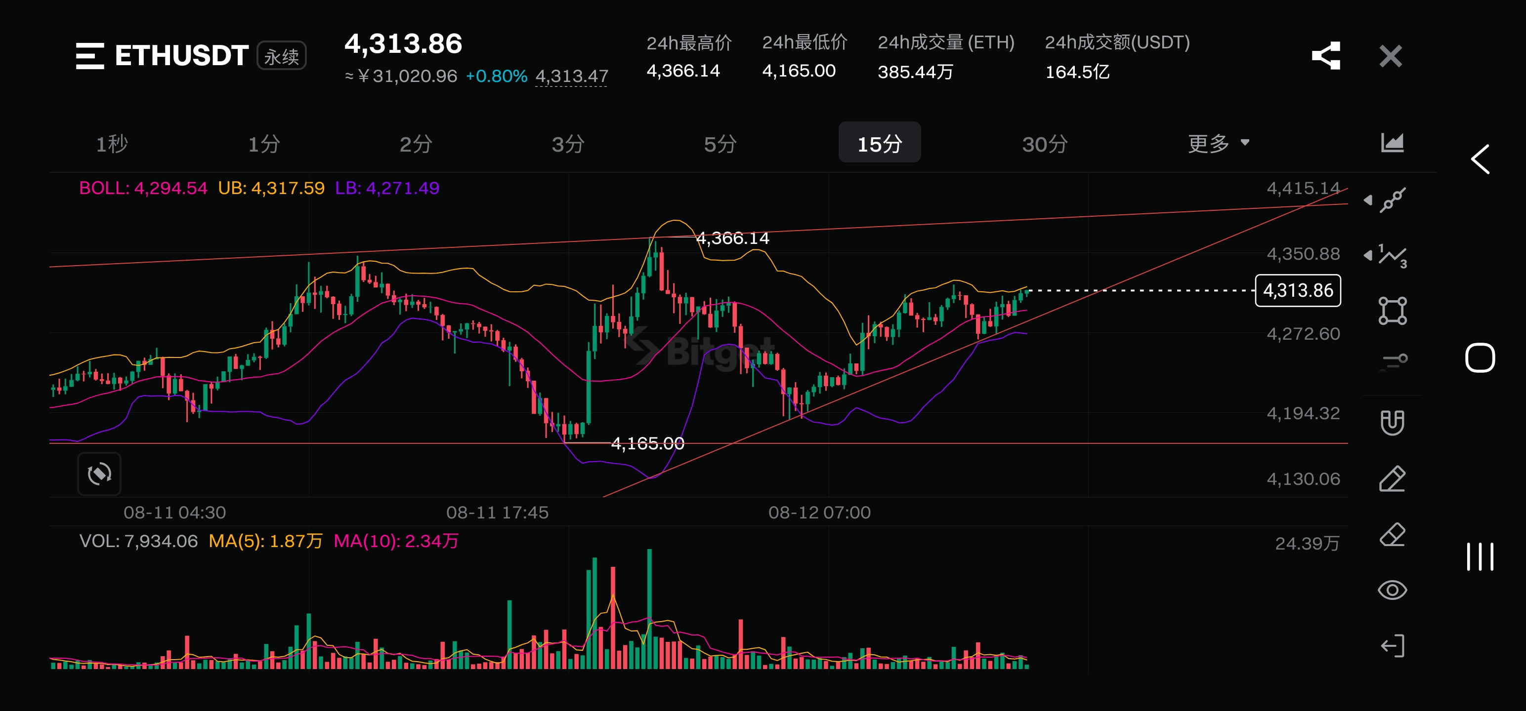Toggle drawings visibility with eye icon
Image resolution: width=1526 pixels, height=711 pixels.
(x=1392, y=590)
